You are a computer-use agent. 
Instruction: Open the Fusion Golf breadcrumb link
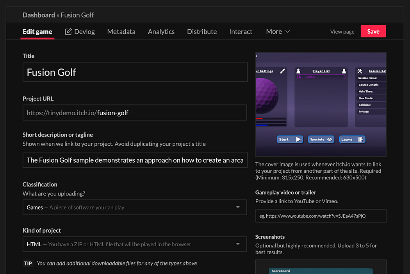point(77,15)
